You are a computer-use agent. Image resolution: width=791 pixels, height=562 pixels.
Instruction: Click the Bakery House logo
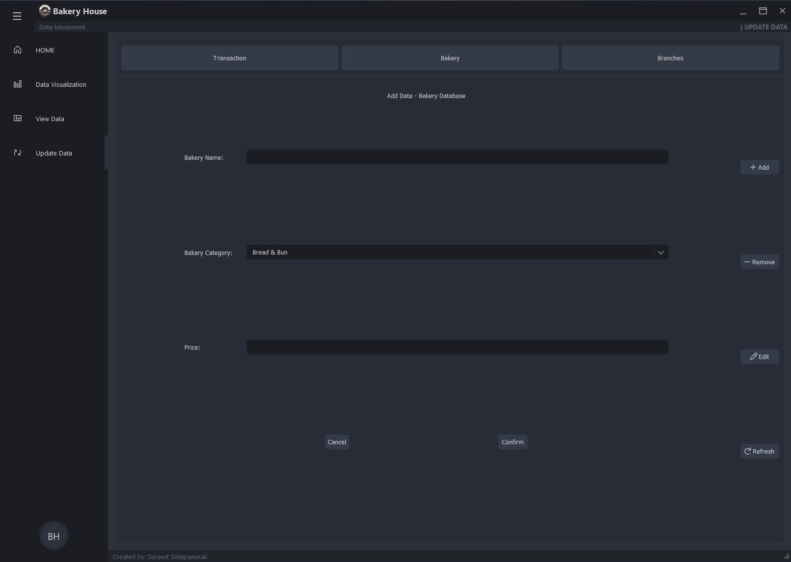[x=46, y=10]
